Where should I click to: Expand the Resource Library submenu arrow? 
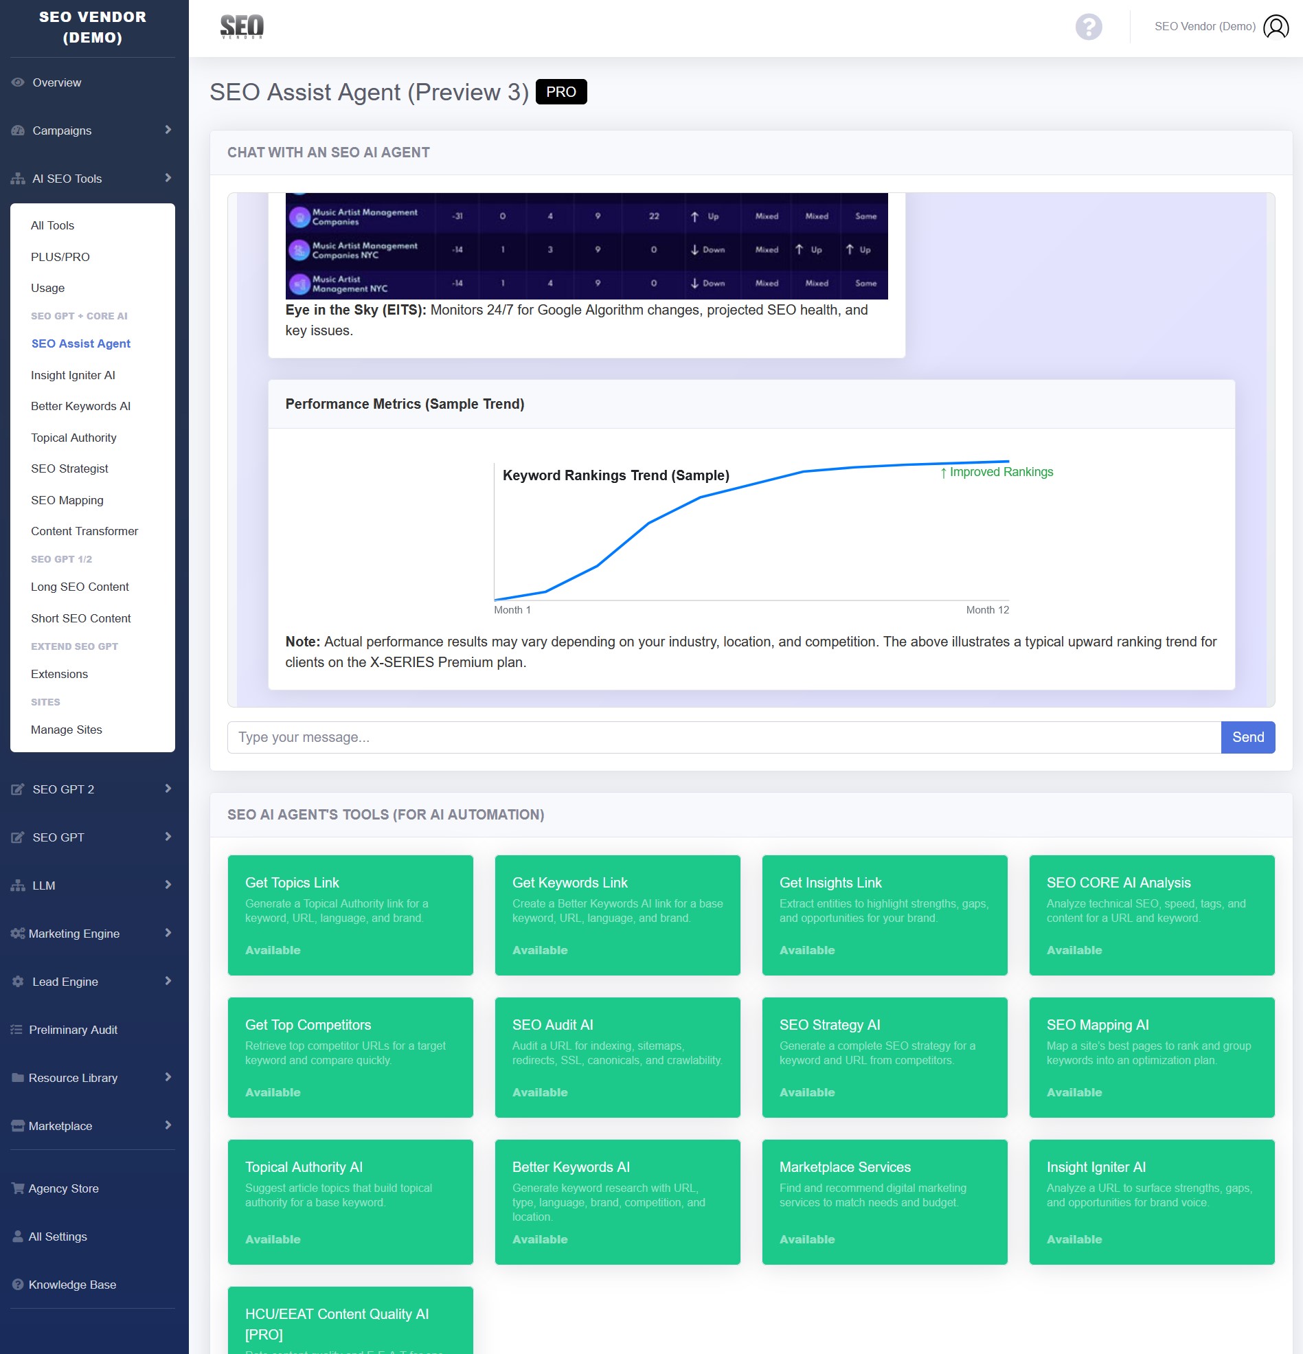[x=168, y=1078]
